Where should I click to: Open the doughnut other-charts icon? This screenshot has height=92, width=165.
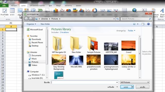click(95, 10)
